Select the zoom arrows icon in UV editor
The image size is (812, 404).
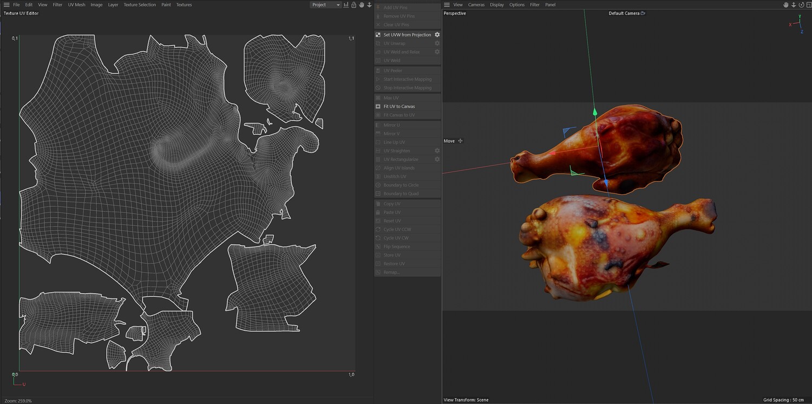pyautogui.click(x=369, y=5)
